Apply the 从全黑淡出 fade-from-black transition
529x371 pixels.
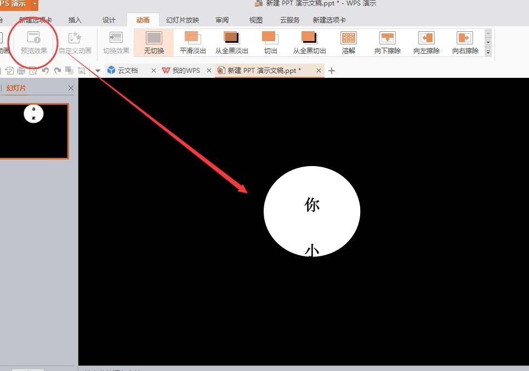[231, 42]
